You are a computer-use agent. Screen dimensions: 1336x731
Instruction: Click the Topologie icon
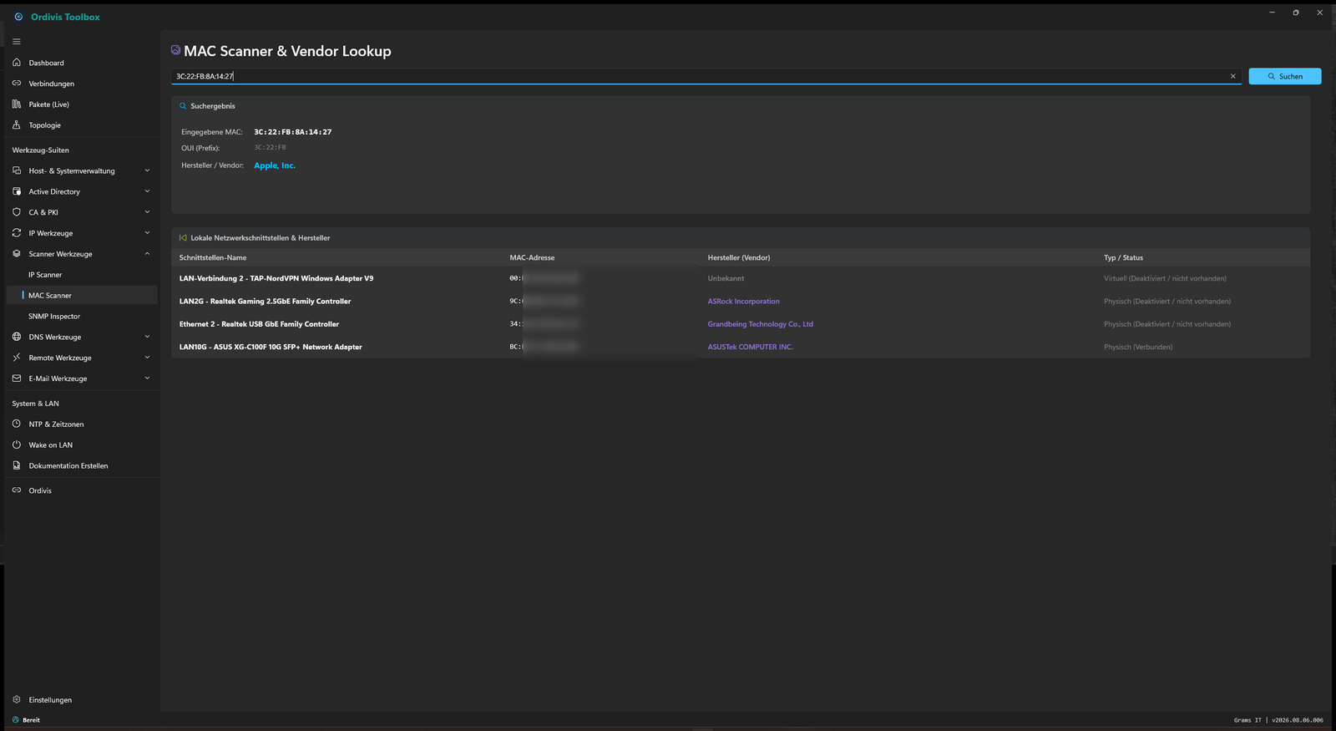pos(17,125)
